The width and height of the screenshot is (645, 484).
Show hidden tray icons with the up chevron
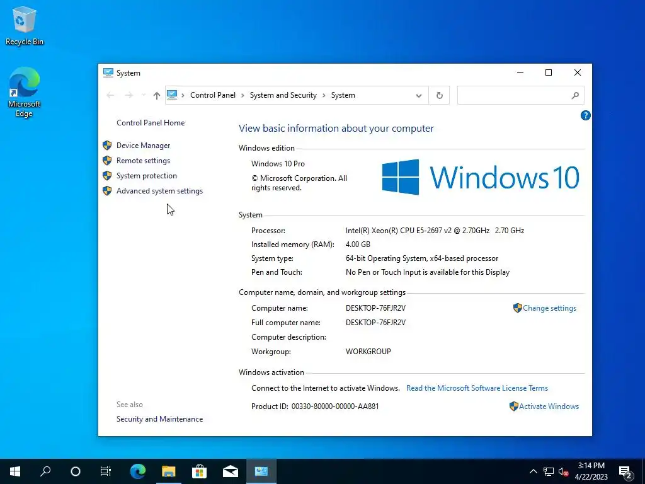tap(533, 471)
